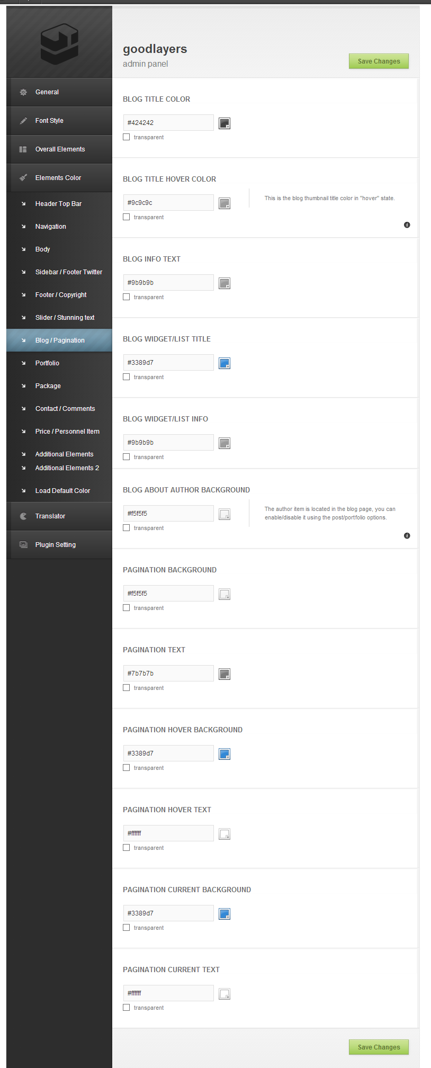Click arrow icon beside Load Default Color

click(x=23, y=491)
